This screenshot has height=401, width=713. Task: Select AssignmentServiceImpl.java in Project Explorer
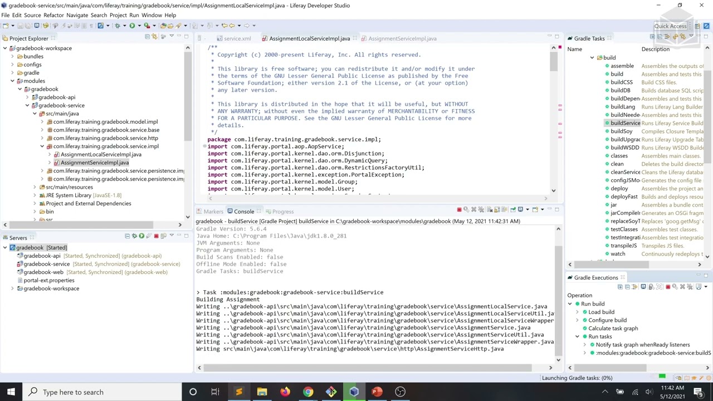point(94,163)
